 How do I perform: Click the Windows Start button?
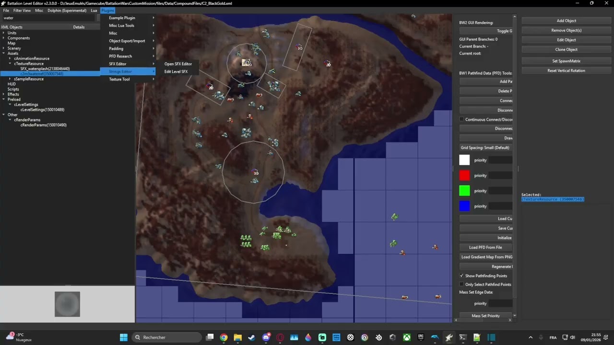point(123,337)
